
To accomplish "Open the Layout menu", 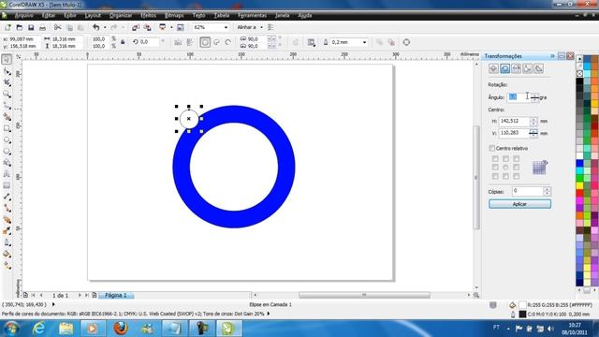I will [93, 16].
